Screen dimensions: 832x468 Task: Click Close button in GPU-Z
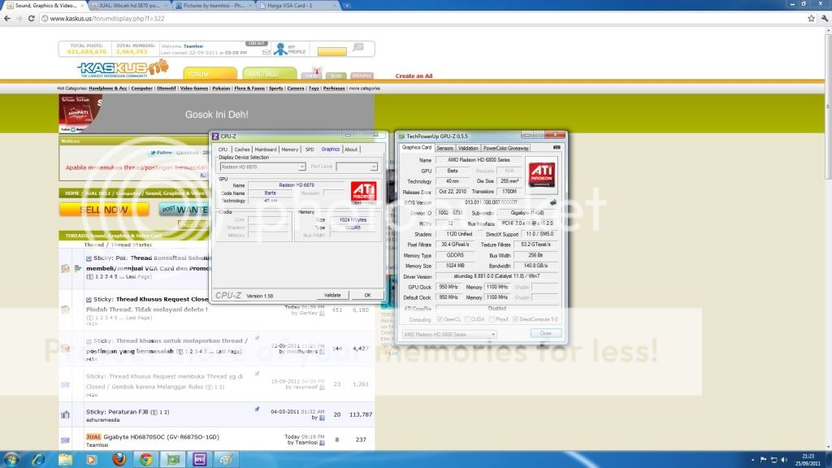[545, 333]
